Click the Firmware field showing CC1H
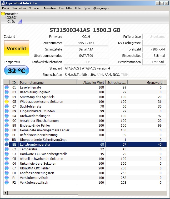 pos(86,36)
